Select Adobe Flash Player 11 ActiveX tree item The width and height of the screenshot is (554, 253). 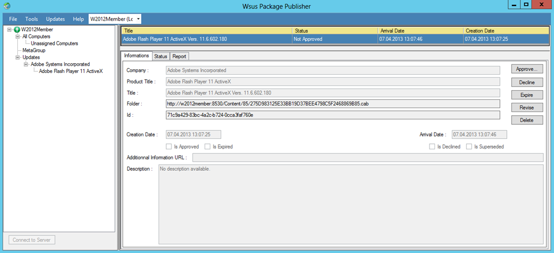[x=71, y=71]
